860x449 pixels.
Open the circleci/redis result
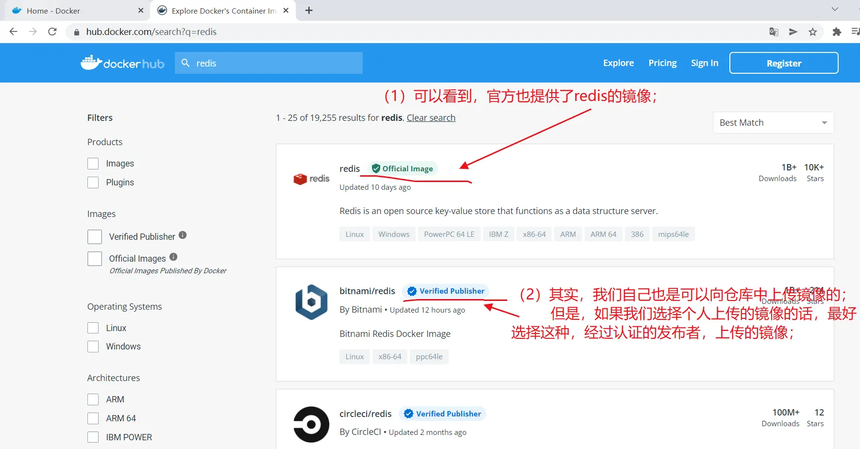[366, 414]
